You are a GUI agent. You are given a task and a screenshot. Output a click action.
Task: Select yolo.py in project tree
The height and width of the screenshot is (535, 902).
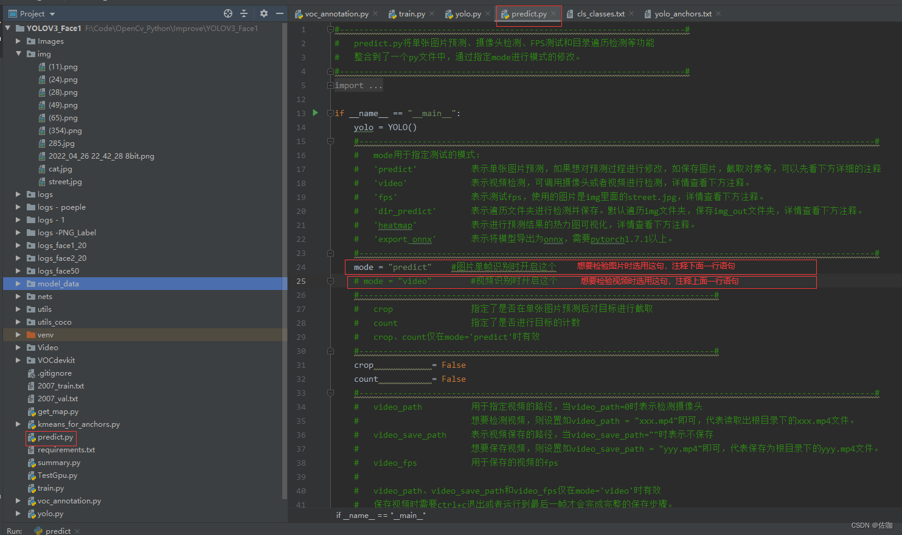pos(50,513)
